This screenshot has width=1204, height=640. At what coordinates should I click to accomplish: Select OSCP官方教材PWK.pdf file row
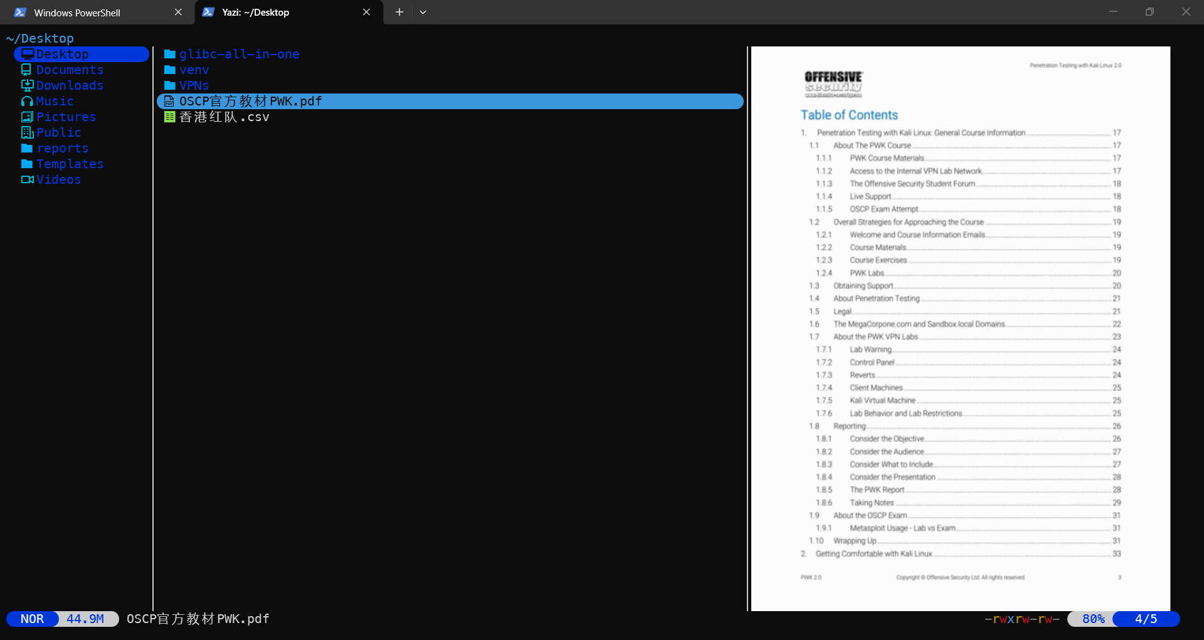[x=450, y=101]
